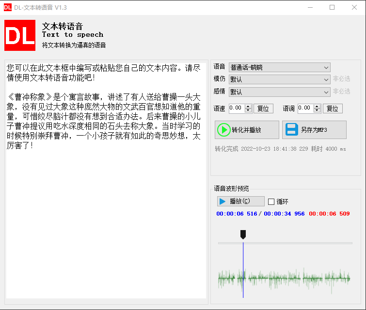Increase 语速 speed with up arrow
Image resolution: width=366 pixels, height=310 pixels.
point(248,107)
